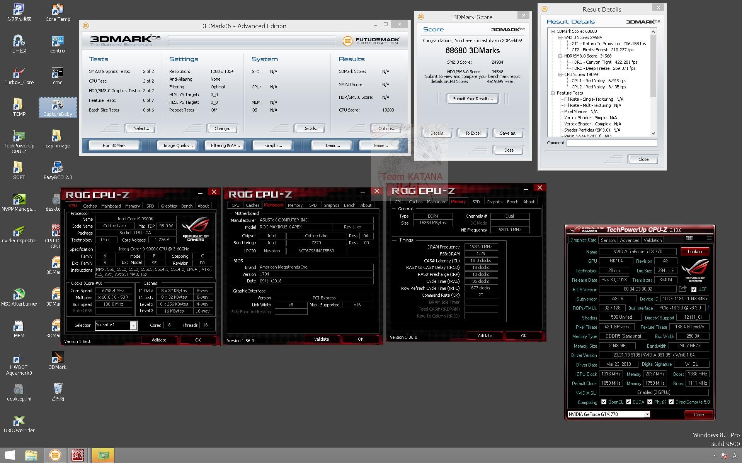This screenshot has height=463, width=742.
Task: Launch TurboV_Core from desktop
Action: coord(19,76)
